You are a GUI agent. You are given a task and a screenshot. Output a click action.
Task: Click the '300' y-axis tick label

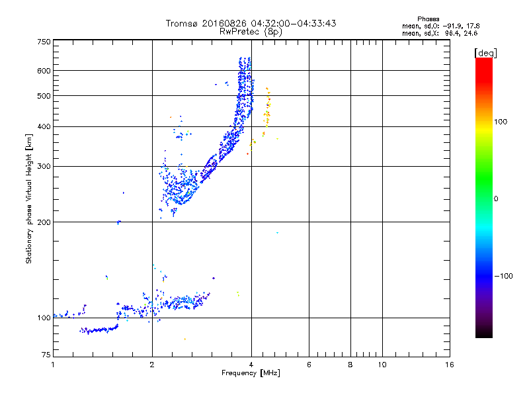click(44, 166)
